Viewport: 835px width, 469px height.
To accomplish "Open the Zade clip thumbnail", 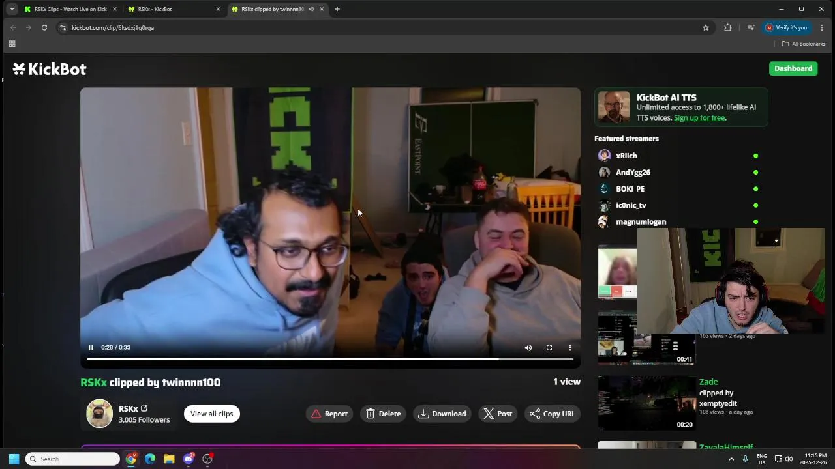I will point(647,403).
